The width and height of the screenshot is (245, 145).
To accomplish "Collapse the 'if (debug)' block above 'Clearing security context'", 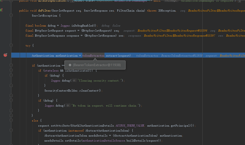I will coord(11,75).
